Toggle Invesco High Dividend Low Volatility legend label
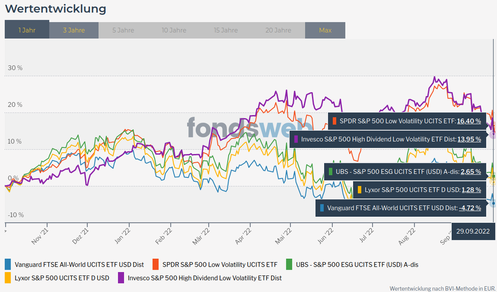The height and width of the screenshot is (292, 497). pyautogui.click(x=205, y=278)
